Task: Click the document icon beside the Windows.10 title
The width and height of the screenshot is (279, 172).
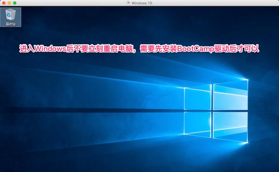Action: click(x=128, y=3)
